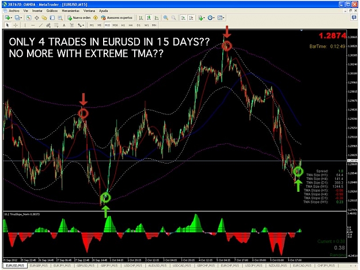The width and height of the screenshot is (360, 270).
Task: Launch MetaEditor yellow diamond icon
Action: [96, 18]
